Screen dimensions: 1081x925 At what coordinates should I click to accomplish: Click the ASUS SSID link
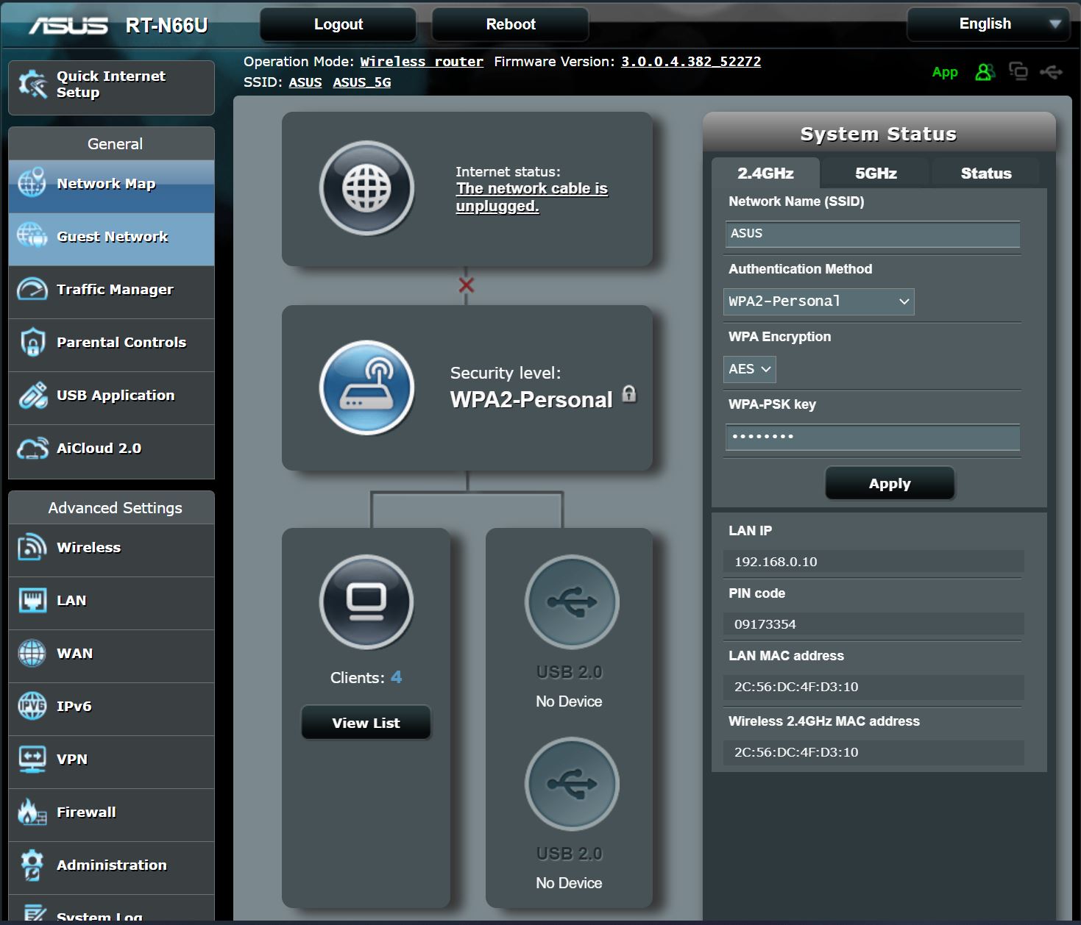305,82
